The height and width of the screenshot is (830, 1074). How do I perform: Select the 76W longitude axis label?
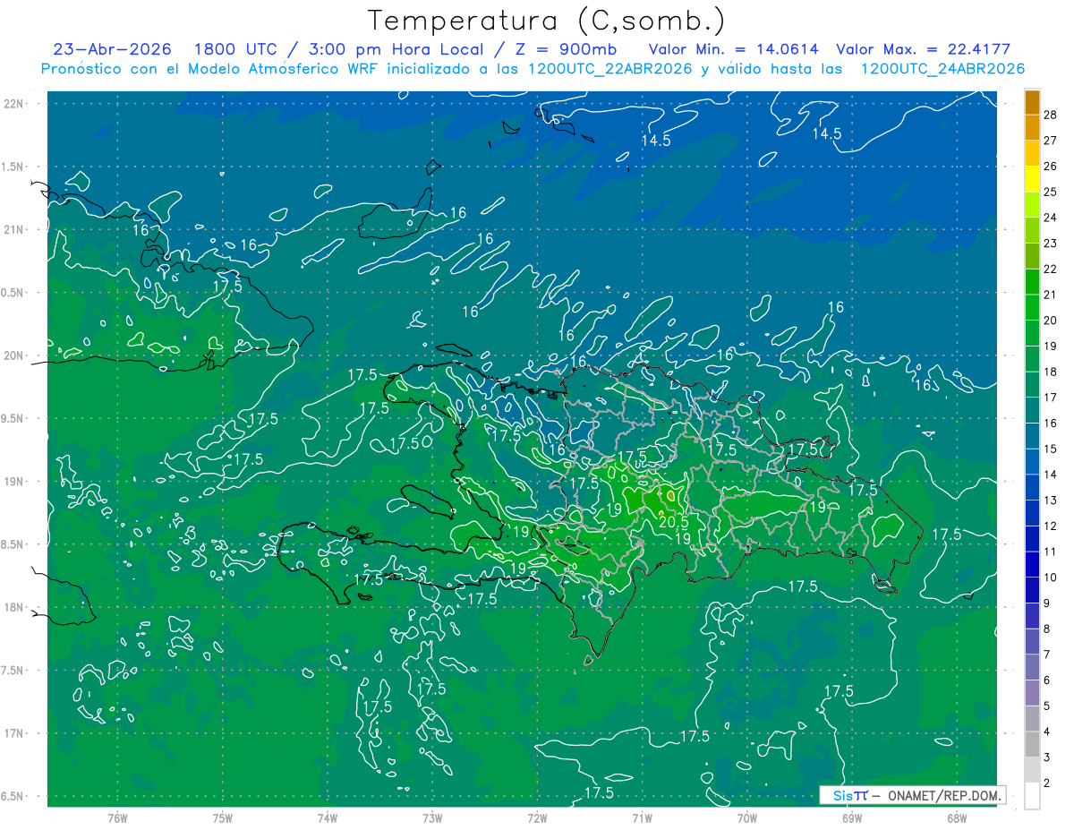[x=117, y=818]
